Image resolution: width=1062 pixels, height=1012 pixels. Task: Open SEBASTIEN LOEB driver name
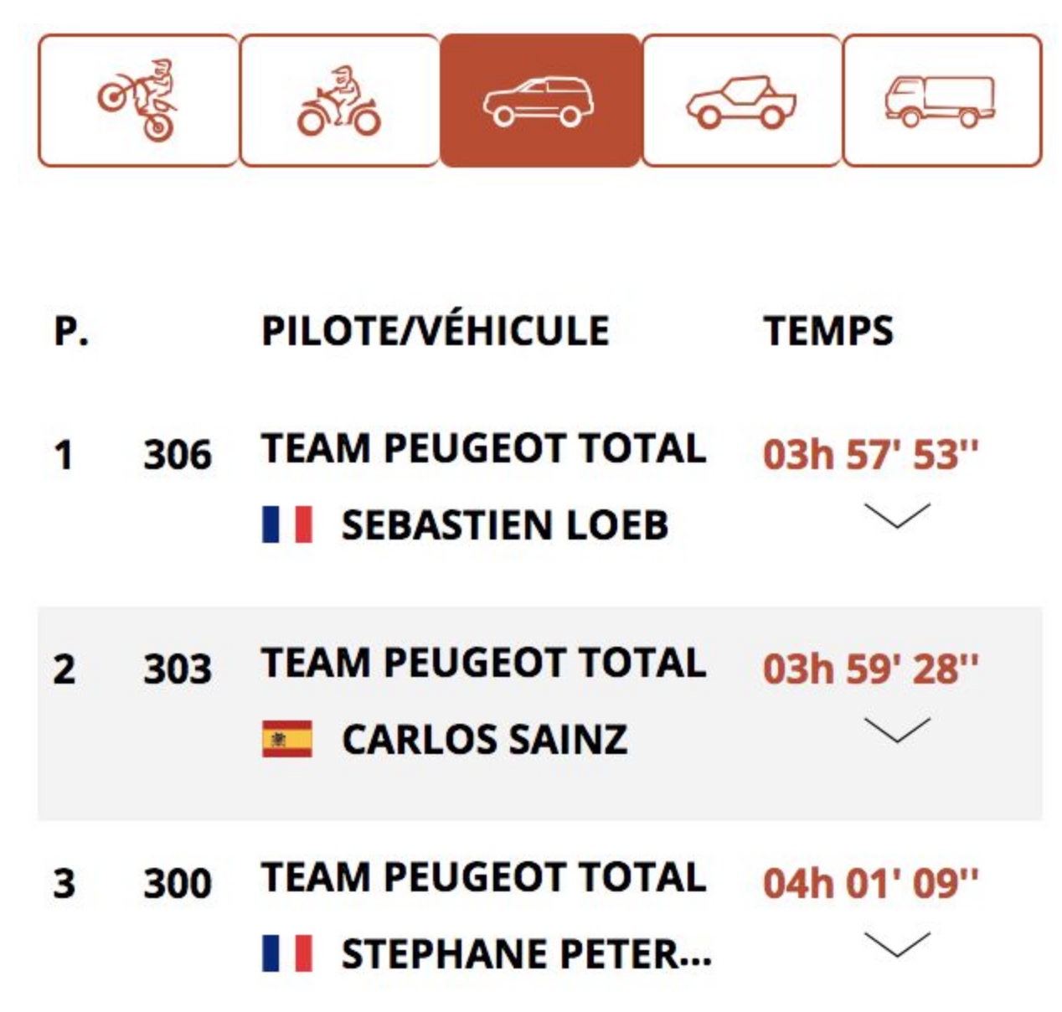[505, 525]
